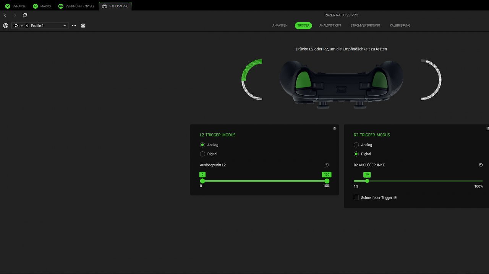
Task: Select the Trigger section
Action: 303,26
